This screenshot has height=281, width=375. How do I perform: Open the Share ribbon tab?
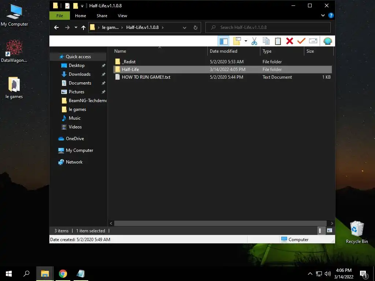(102, 16)
